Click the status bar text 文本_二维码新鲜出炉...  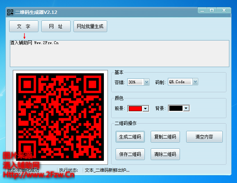coord(107,170)
